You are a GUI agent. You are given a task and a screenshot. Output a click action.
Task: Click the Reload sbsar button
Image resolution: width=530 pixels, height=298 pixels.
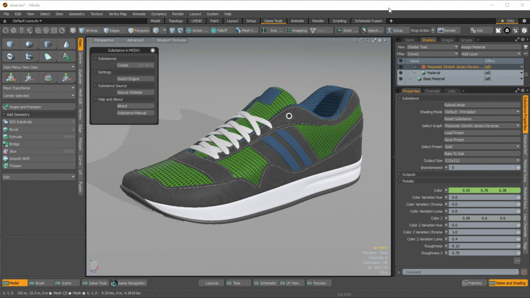point(482,105)
